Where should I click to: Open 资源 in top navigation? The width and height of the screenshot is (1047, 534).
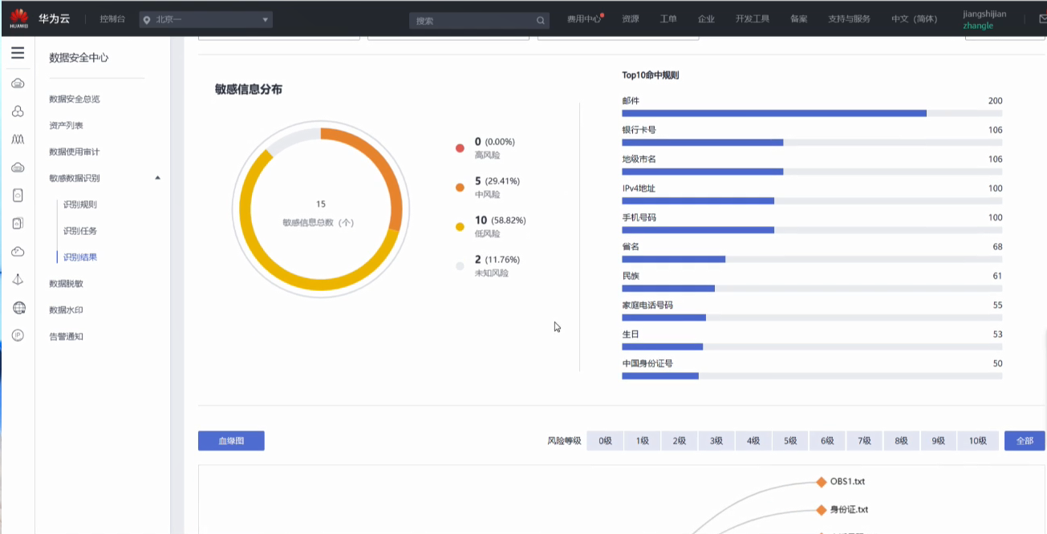[x=631, y=19]
